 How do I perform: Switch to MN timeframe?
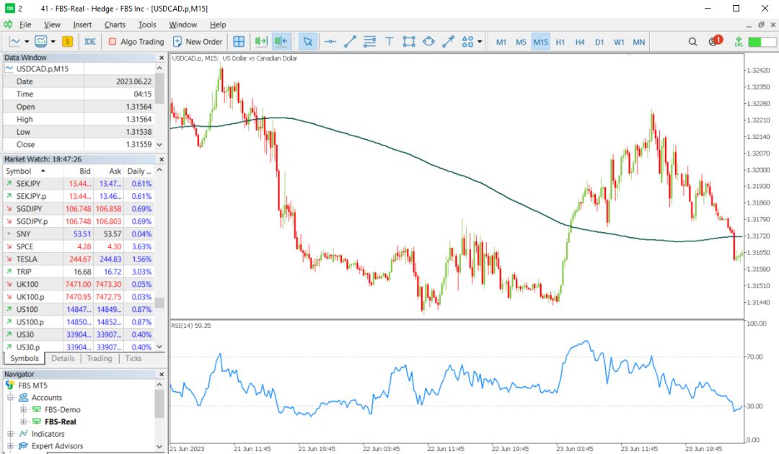639,43
